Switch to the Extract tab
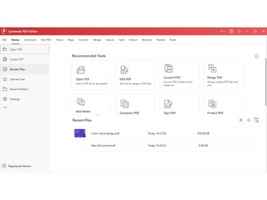The height and width of the screenshot is (200, 267). (133, 40)
